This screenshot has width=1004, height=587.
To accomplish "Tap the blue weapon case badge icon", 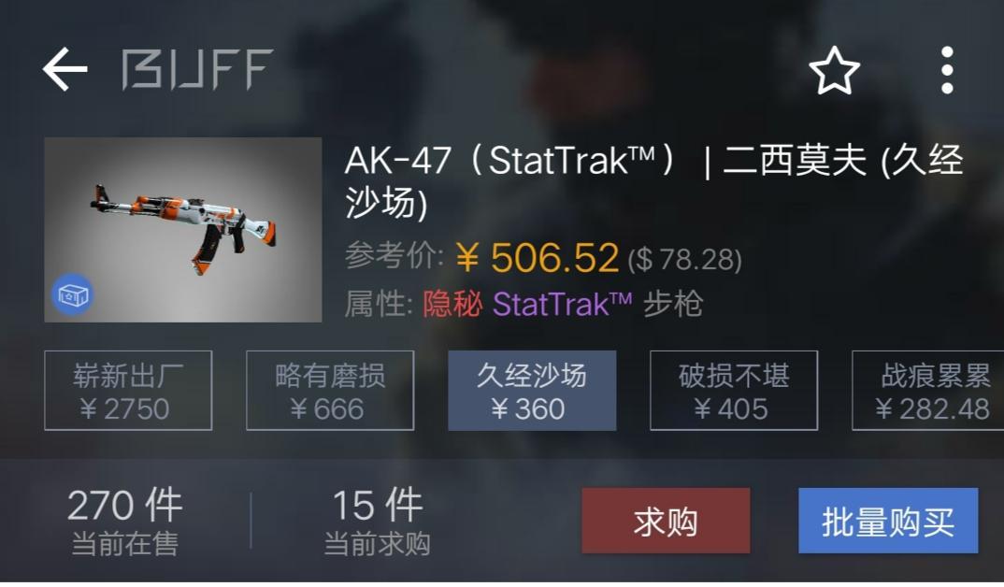I will coord(72,294).
